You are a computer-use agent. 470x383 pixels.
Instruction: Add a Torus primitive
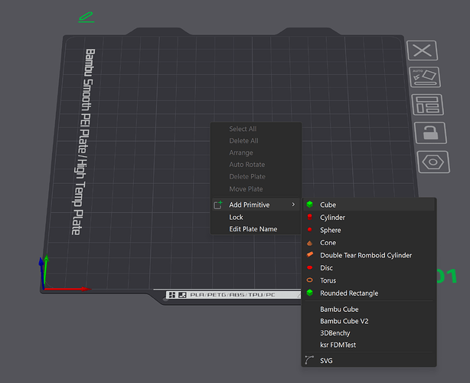(x=369, y=280)
